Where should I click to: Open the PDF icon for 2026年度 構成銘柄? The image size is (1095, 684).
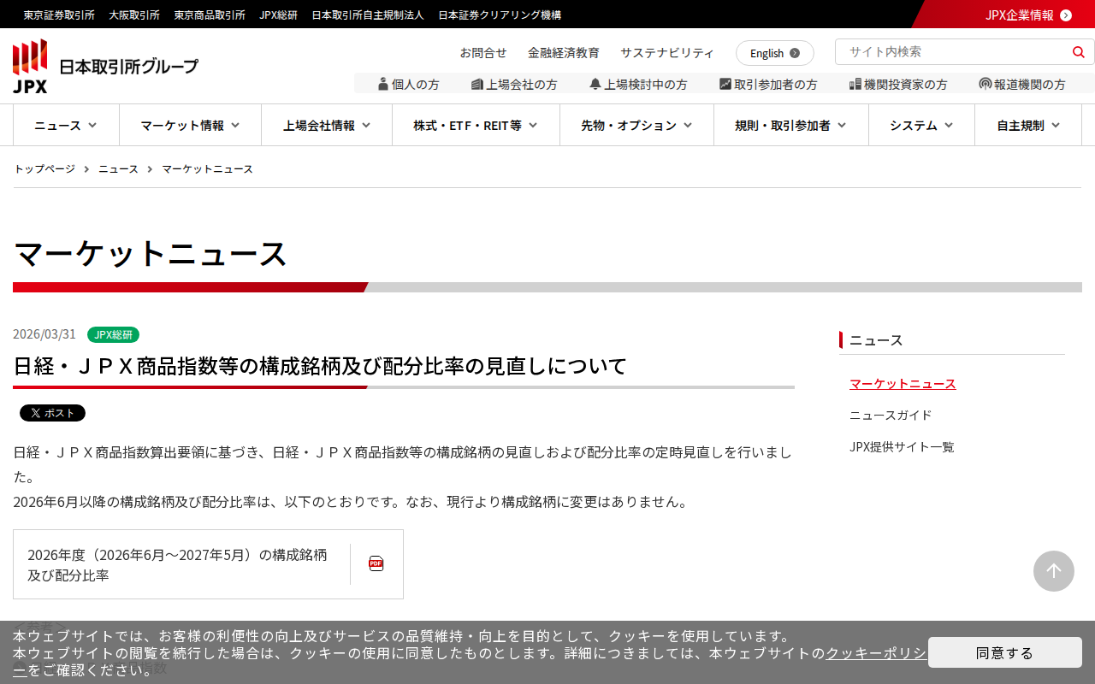(x=376, y=563)
